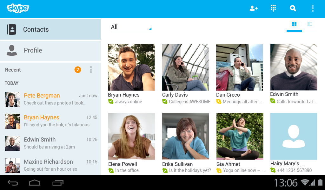
Task: Tap the 13:06 system clock
Action: tap(286, 182)
